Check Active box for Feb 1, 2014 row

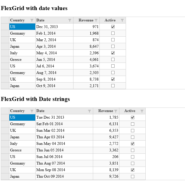[x=113, y=33]
